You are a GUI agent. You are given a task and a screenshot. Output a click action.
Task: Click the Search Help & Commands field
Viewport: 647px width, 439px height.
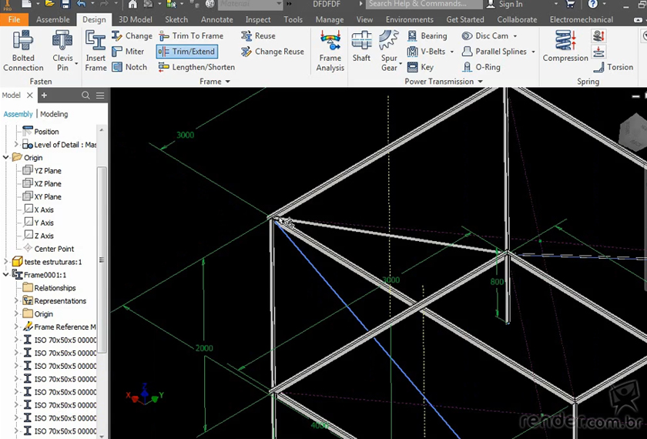[x=424, y=5]
